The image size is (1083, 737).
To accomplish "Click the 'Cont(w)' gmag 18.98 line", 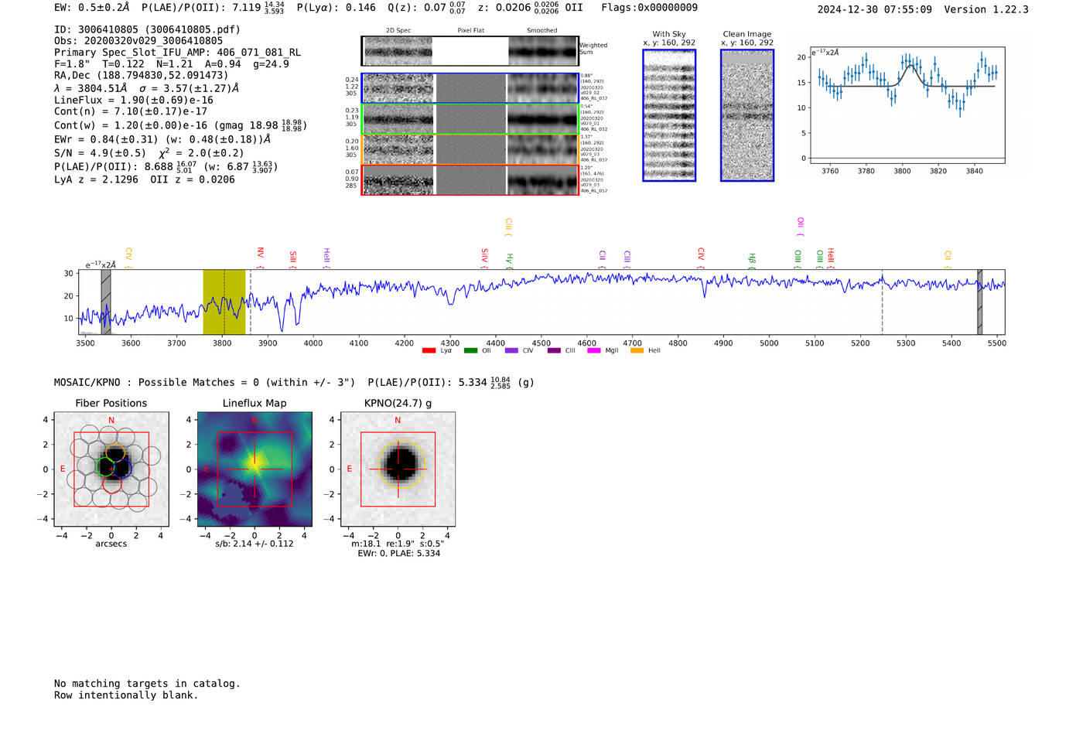I will tap(180, 125).
